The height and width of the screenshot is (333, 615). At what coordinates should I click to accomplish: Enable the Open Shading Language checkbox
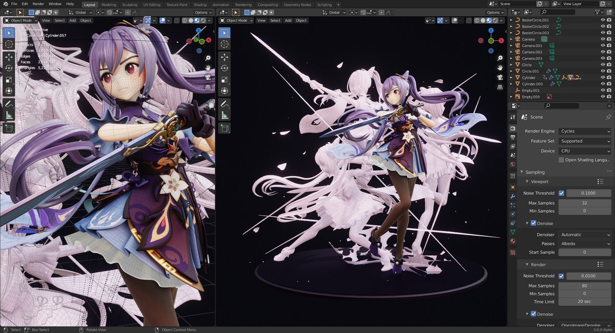point(561,160)
